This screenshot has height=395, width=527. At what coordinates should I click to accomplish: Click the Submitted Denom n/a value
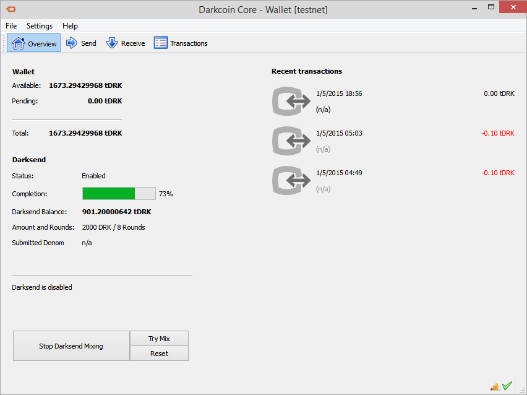pos(87,243)
